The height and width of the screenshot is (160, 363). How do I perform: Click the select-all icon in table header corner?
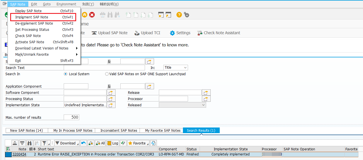click(x=8, y=149)
